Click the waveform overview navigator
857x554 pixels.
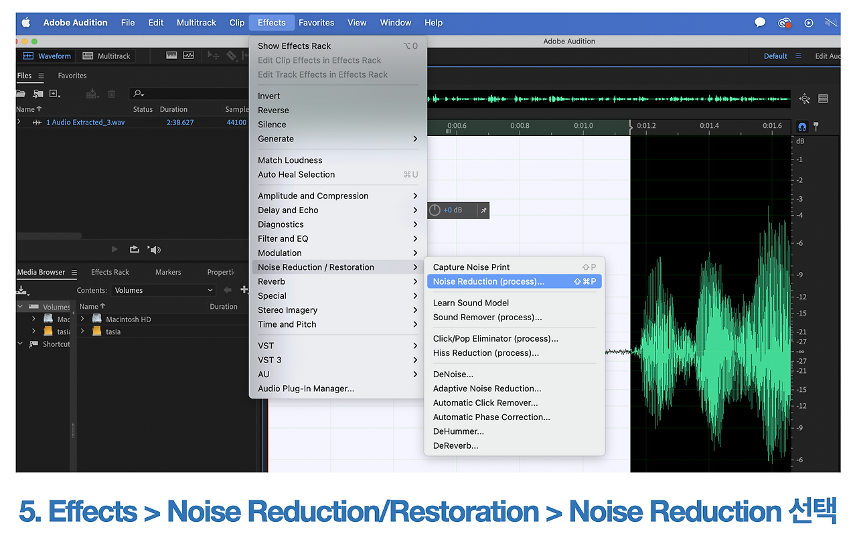609,99
